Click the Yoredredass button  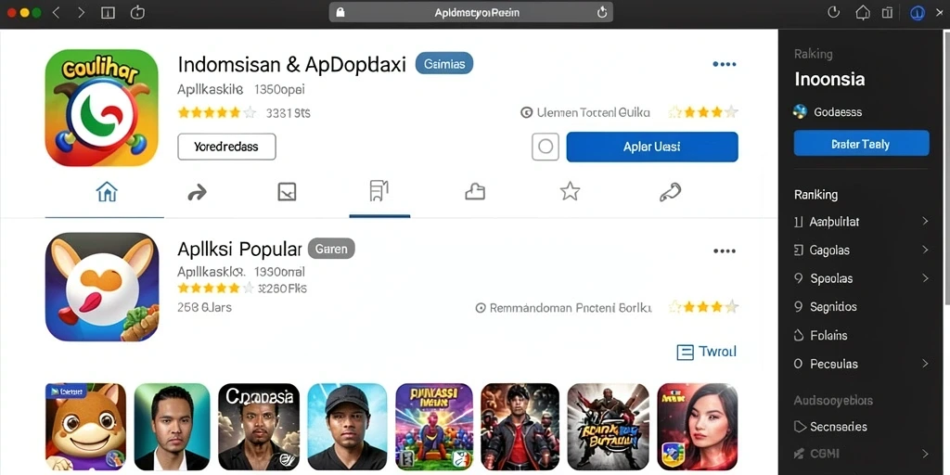[x=226, y=147]
